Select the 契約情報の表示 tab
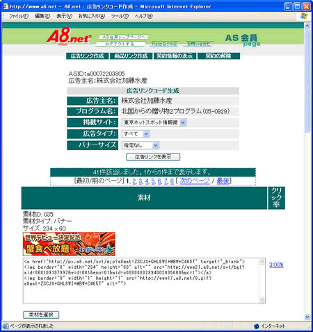This screenshot has height=332, width=313. (175, 56)
